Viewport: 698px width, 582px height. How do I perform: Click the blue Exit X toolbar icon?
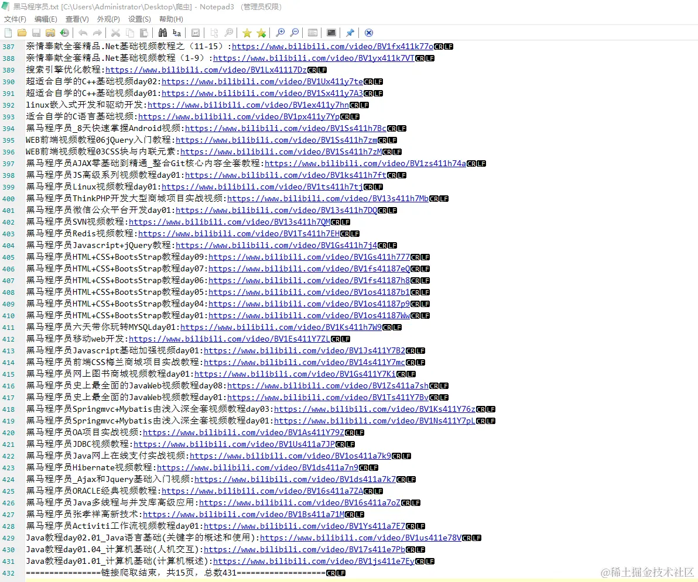click(368, 33)
